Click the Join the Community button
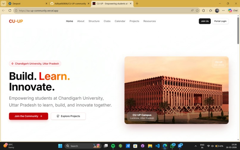 (29, 116)
